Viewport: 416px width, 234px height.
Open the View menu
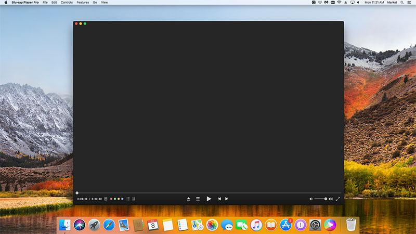pos(105,3)
